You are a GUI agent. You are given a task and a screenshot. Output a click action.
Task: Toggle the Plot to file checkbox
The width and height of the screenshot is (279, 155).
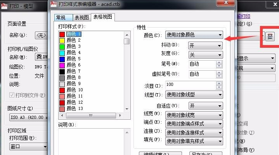coord(12,95)
